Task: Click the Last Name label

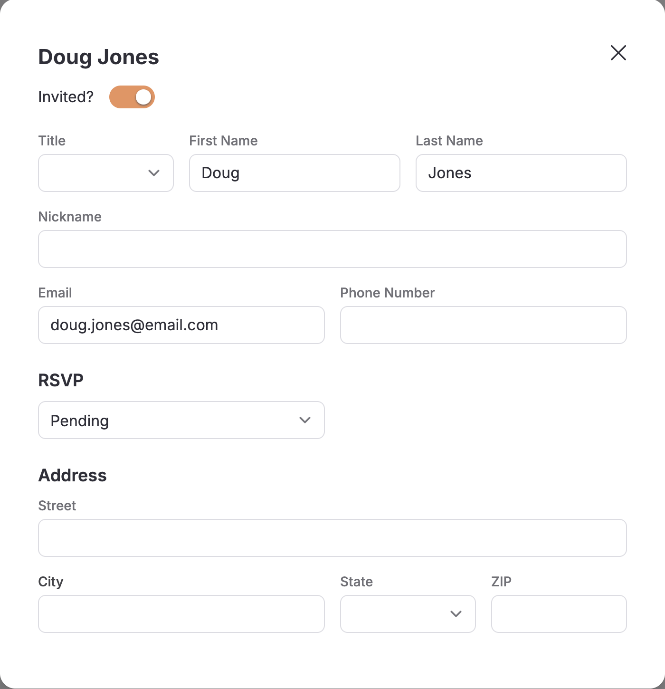Action: click(x=449, y=141)
